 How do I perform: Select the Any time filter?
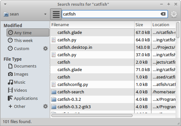(x=28, y=33)
